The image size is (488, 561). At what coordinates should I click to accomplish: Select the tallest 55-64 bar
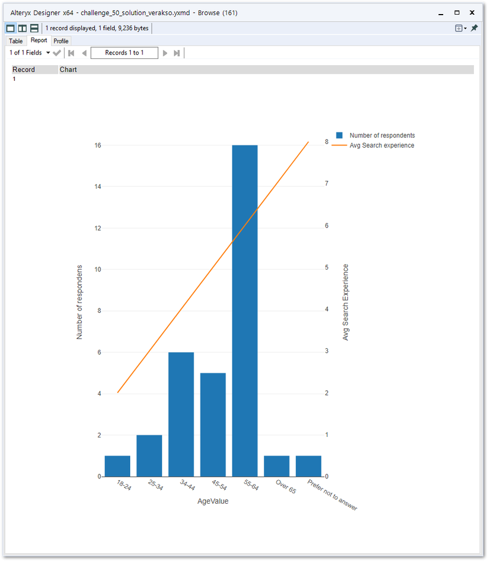pos(244,309)
